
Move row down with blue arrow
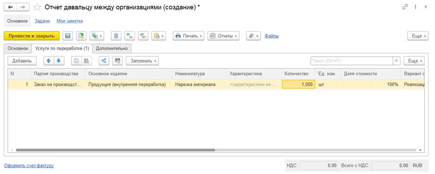click(x=59, y=61)
